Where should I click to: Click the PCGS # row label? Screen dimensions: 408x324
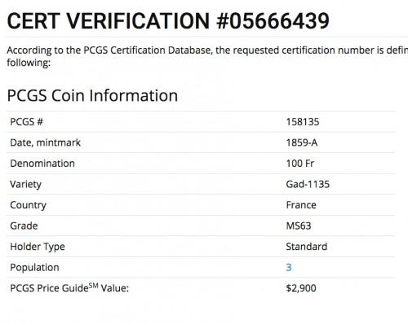[27, 122]
